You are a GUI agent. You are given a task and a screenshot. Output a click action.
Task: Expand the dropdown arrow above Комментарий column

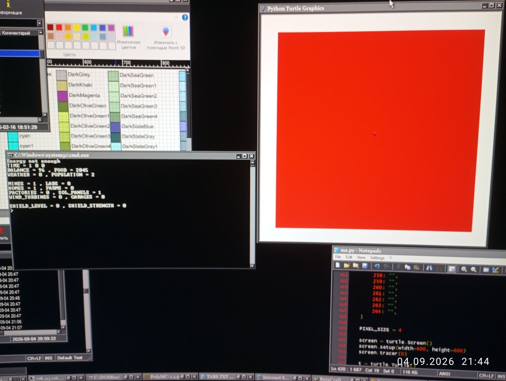tap(40, 23)
